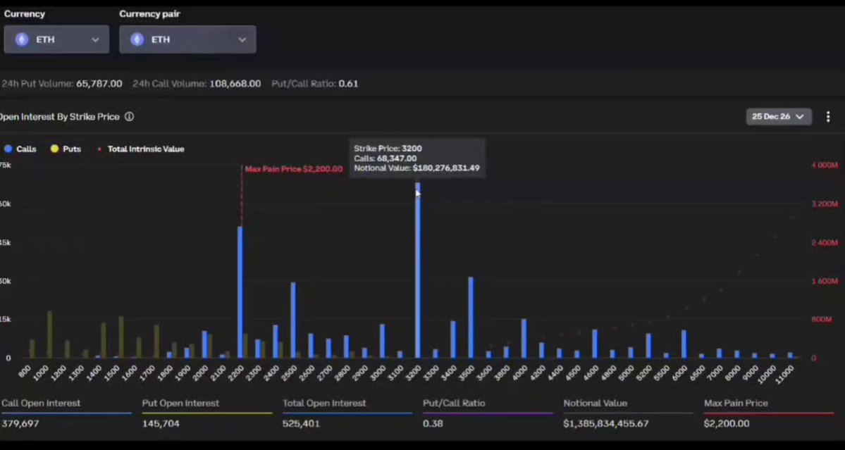Expand the 25 Dec 26 expiry selector
This screenshot has height=450, width=845.
tap(779, 116)
